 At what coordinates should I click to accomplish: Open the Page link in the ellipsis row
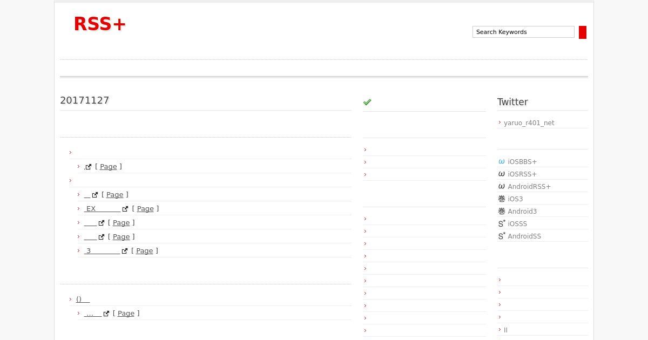(126, 314)
